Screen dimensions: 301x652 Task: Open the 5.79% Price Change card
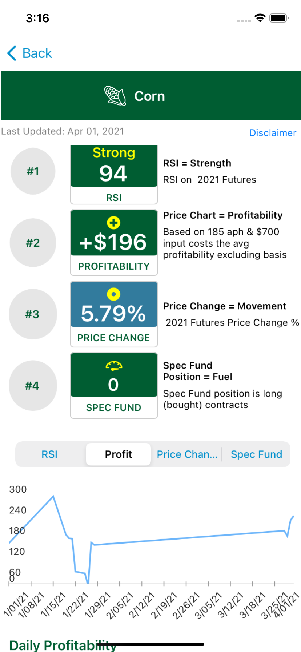pos(114,314)
